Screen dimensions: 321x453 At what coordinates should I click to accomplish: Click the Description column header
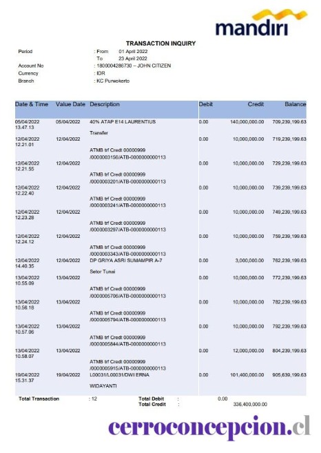105,104
